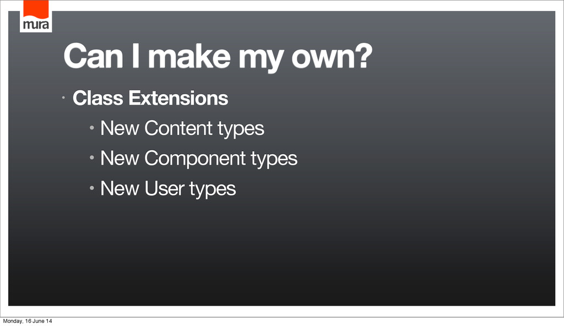The height and width of the screenshot is (326, 564).
Task: Click the bullet beside New User types
Action: coord(92,188)
